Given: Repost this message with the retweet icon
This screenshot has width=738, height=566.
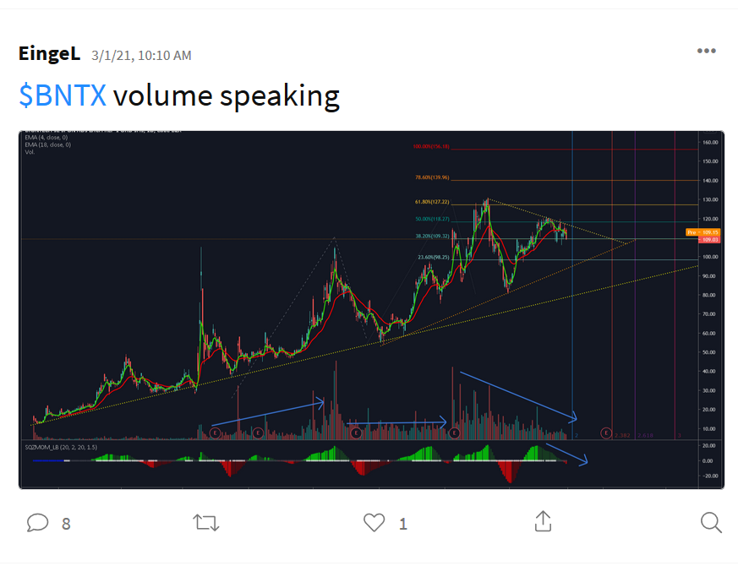Looking at the screenshot, I should coord(206,523).
